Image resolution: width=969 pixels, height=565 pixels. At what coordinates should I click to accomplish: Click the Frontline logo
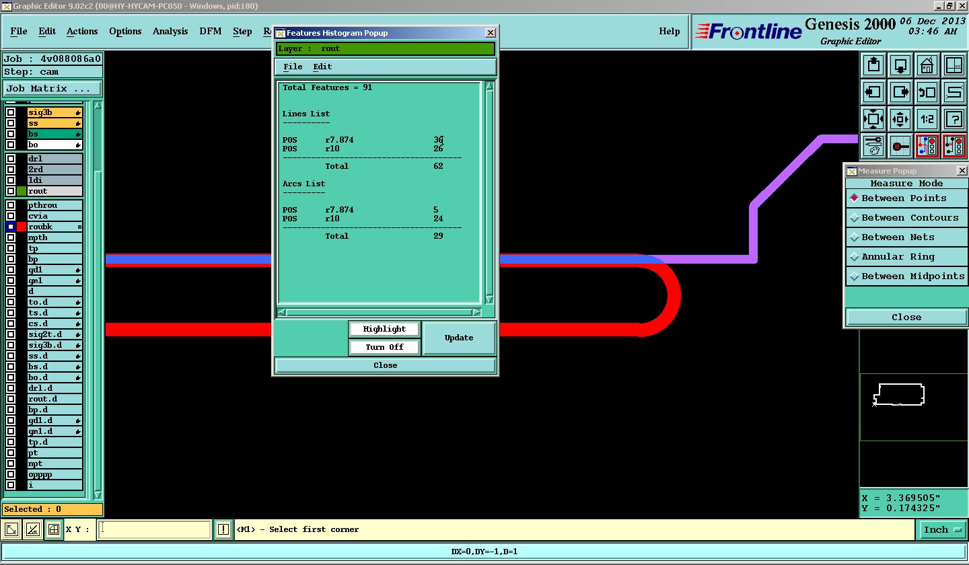click(748, 31)
